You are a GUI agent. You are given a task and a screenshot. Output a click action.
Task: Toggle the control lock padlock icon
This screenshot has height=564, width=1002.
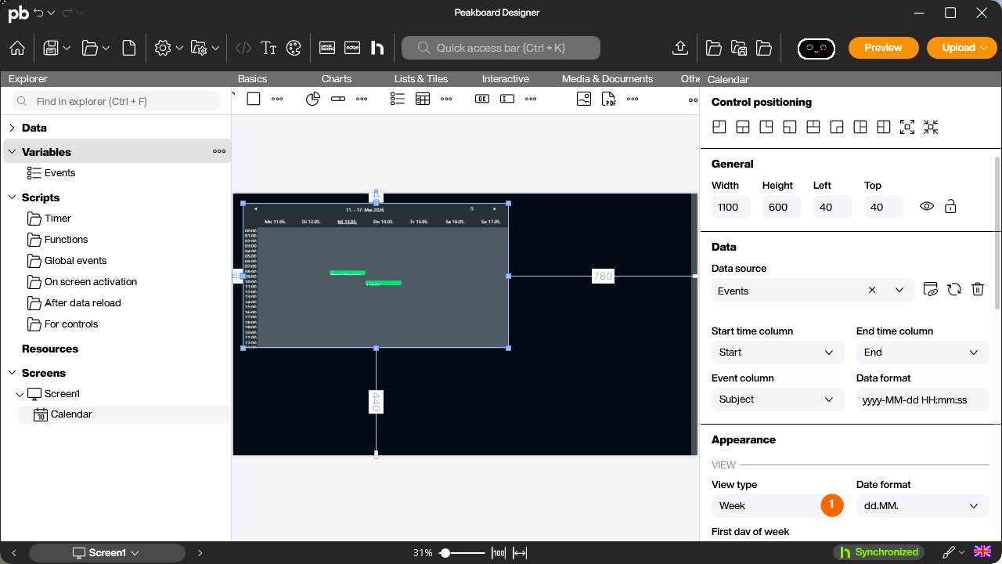coord(950,207)
